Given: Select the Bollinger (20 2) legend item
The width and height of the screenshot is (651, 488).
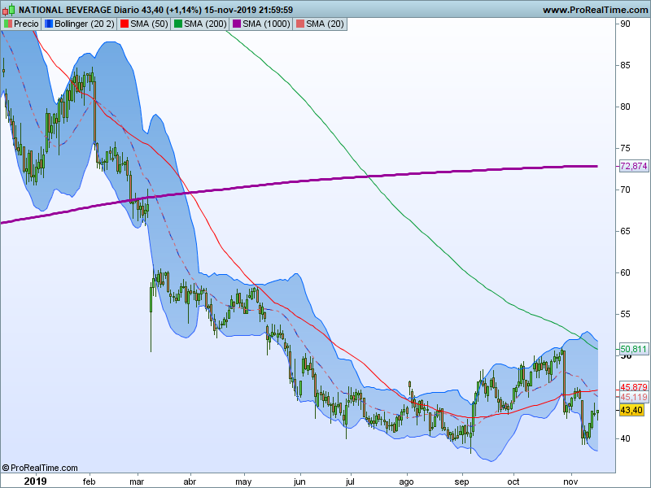Looking at the screenshot, I should tap(79, 24).
